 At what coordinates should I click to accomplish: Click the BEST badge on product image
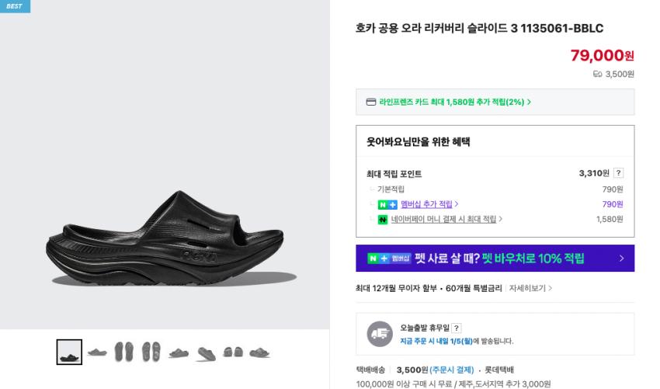click(15, 6)
